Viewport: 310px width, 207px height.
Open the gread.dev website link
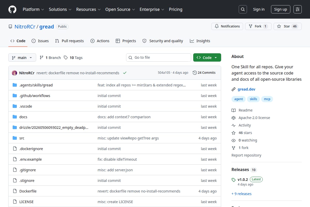point(246,89)
